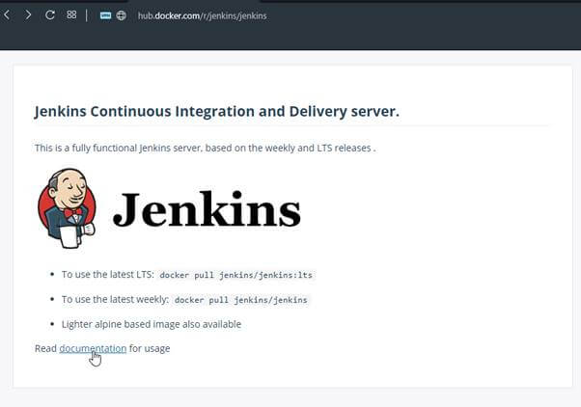Click the Jenkins butler logo image
Screen dimensions: 581x407
click(67, 208)
